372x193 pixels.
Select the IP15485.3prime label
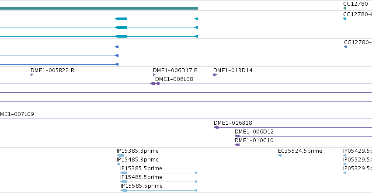(x=138, y=160)
